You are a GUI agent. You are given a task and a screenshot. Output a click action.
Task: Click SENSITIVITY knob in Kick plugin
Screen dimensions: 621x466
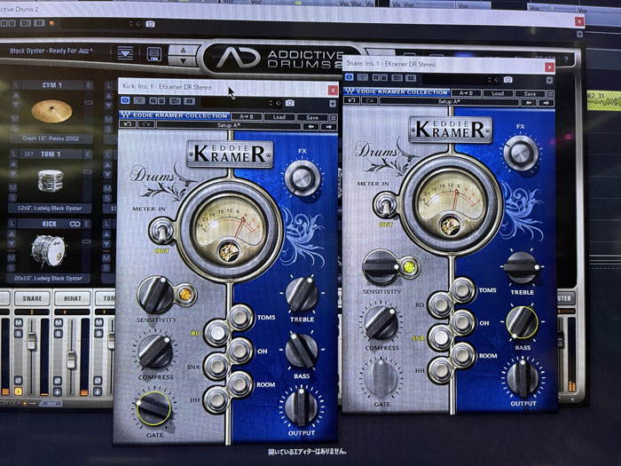(155, 295)
